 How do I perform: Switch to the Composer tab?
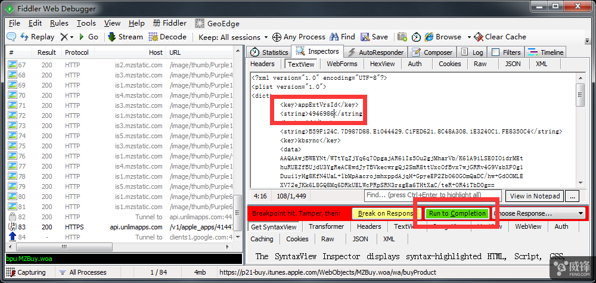click(433, 52)
